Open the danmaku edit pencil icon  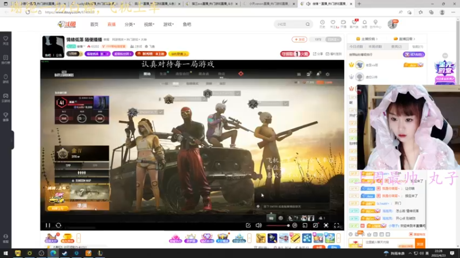pos(248,225)
